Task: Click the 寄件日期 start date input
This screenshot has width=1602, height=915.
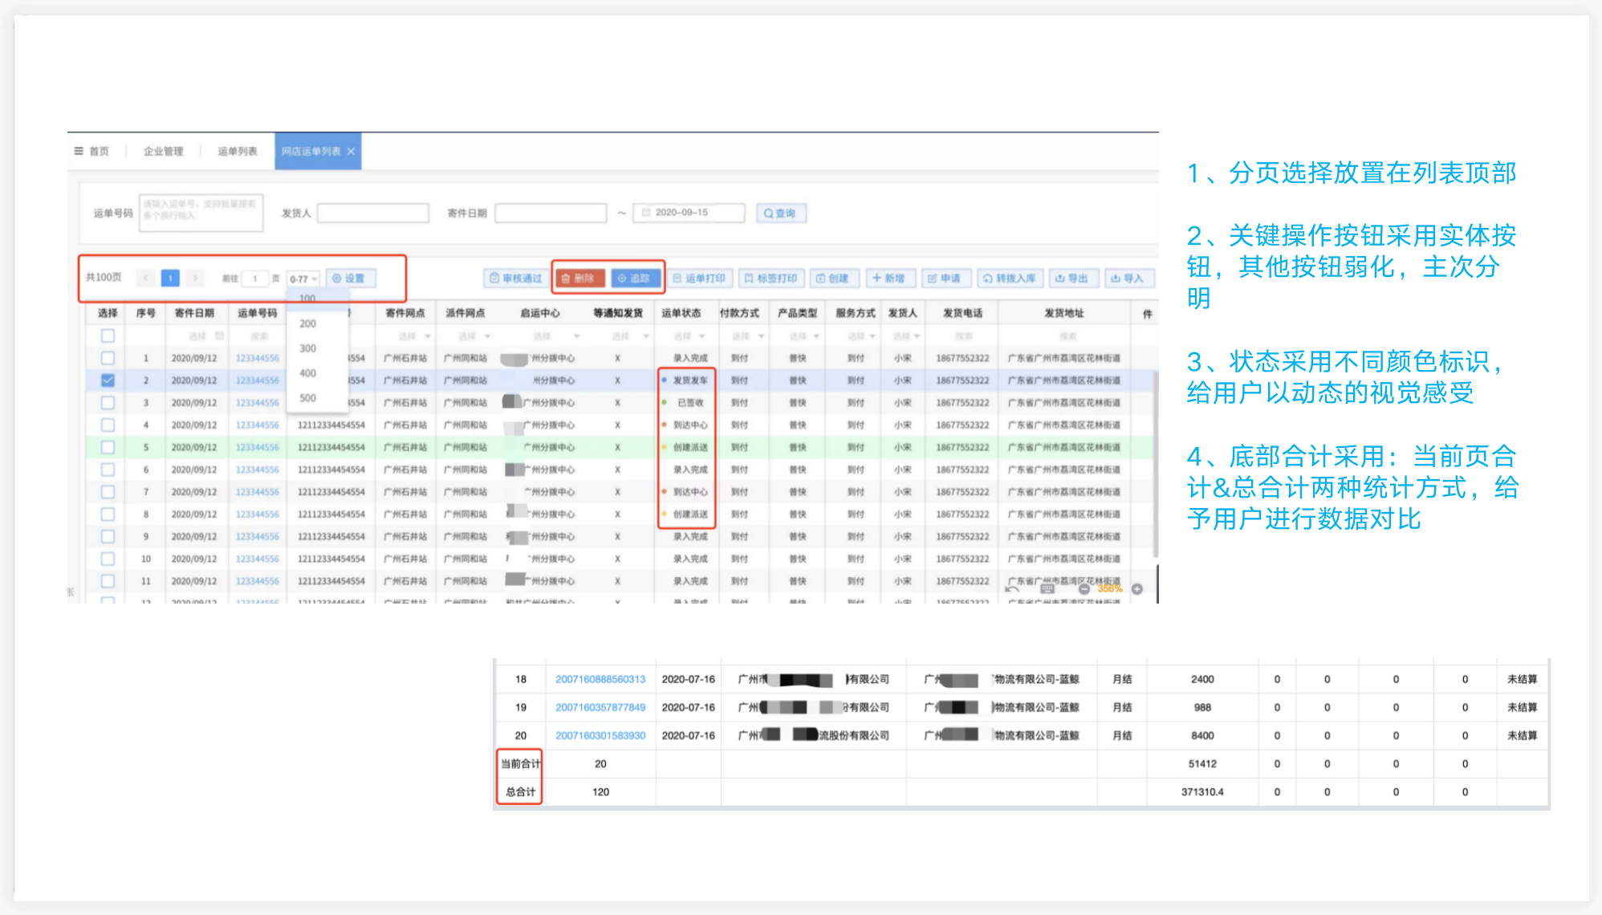Action: point(551,213)
